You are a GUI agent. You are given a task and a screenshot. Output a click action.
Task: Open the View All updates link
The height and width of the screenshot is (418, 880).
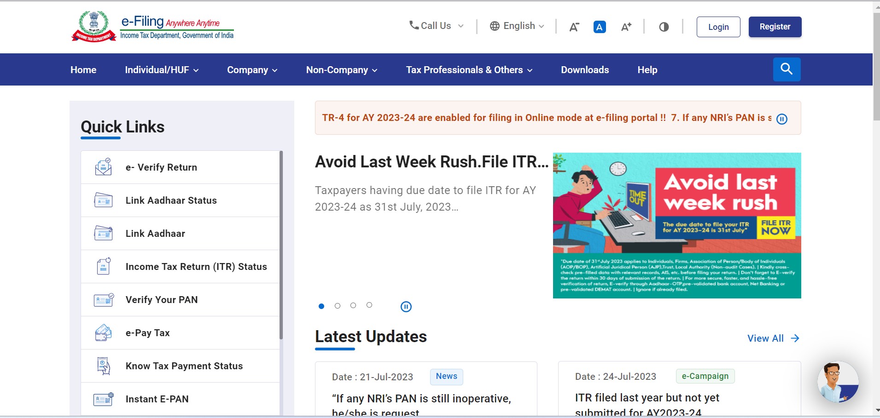[x=773, y=338]
